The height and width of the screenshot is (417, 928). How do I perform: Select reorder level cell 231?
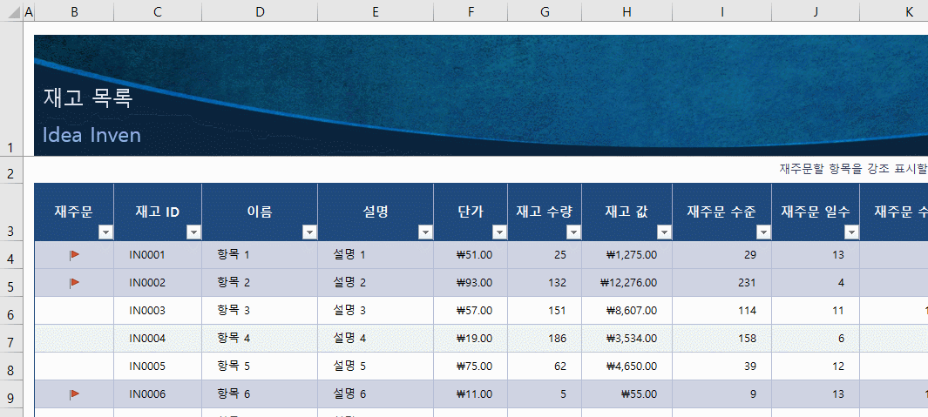pyautogui.click(x=722, y=283)
